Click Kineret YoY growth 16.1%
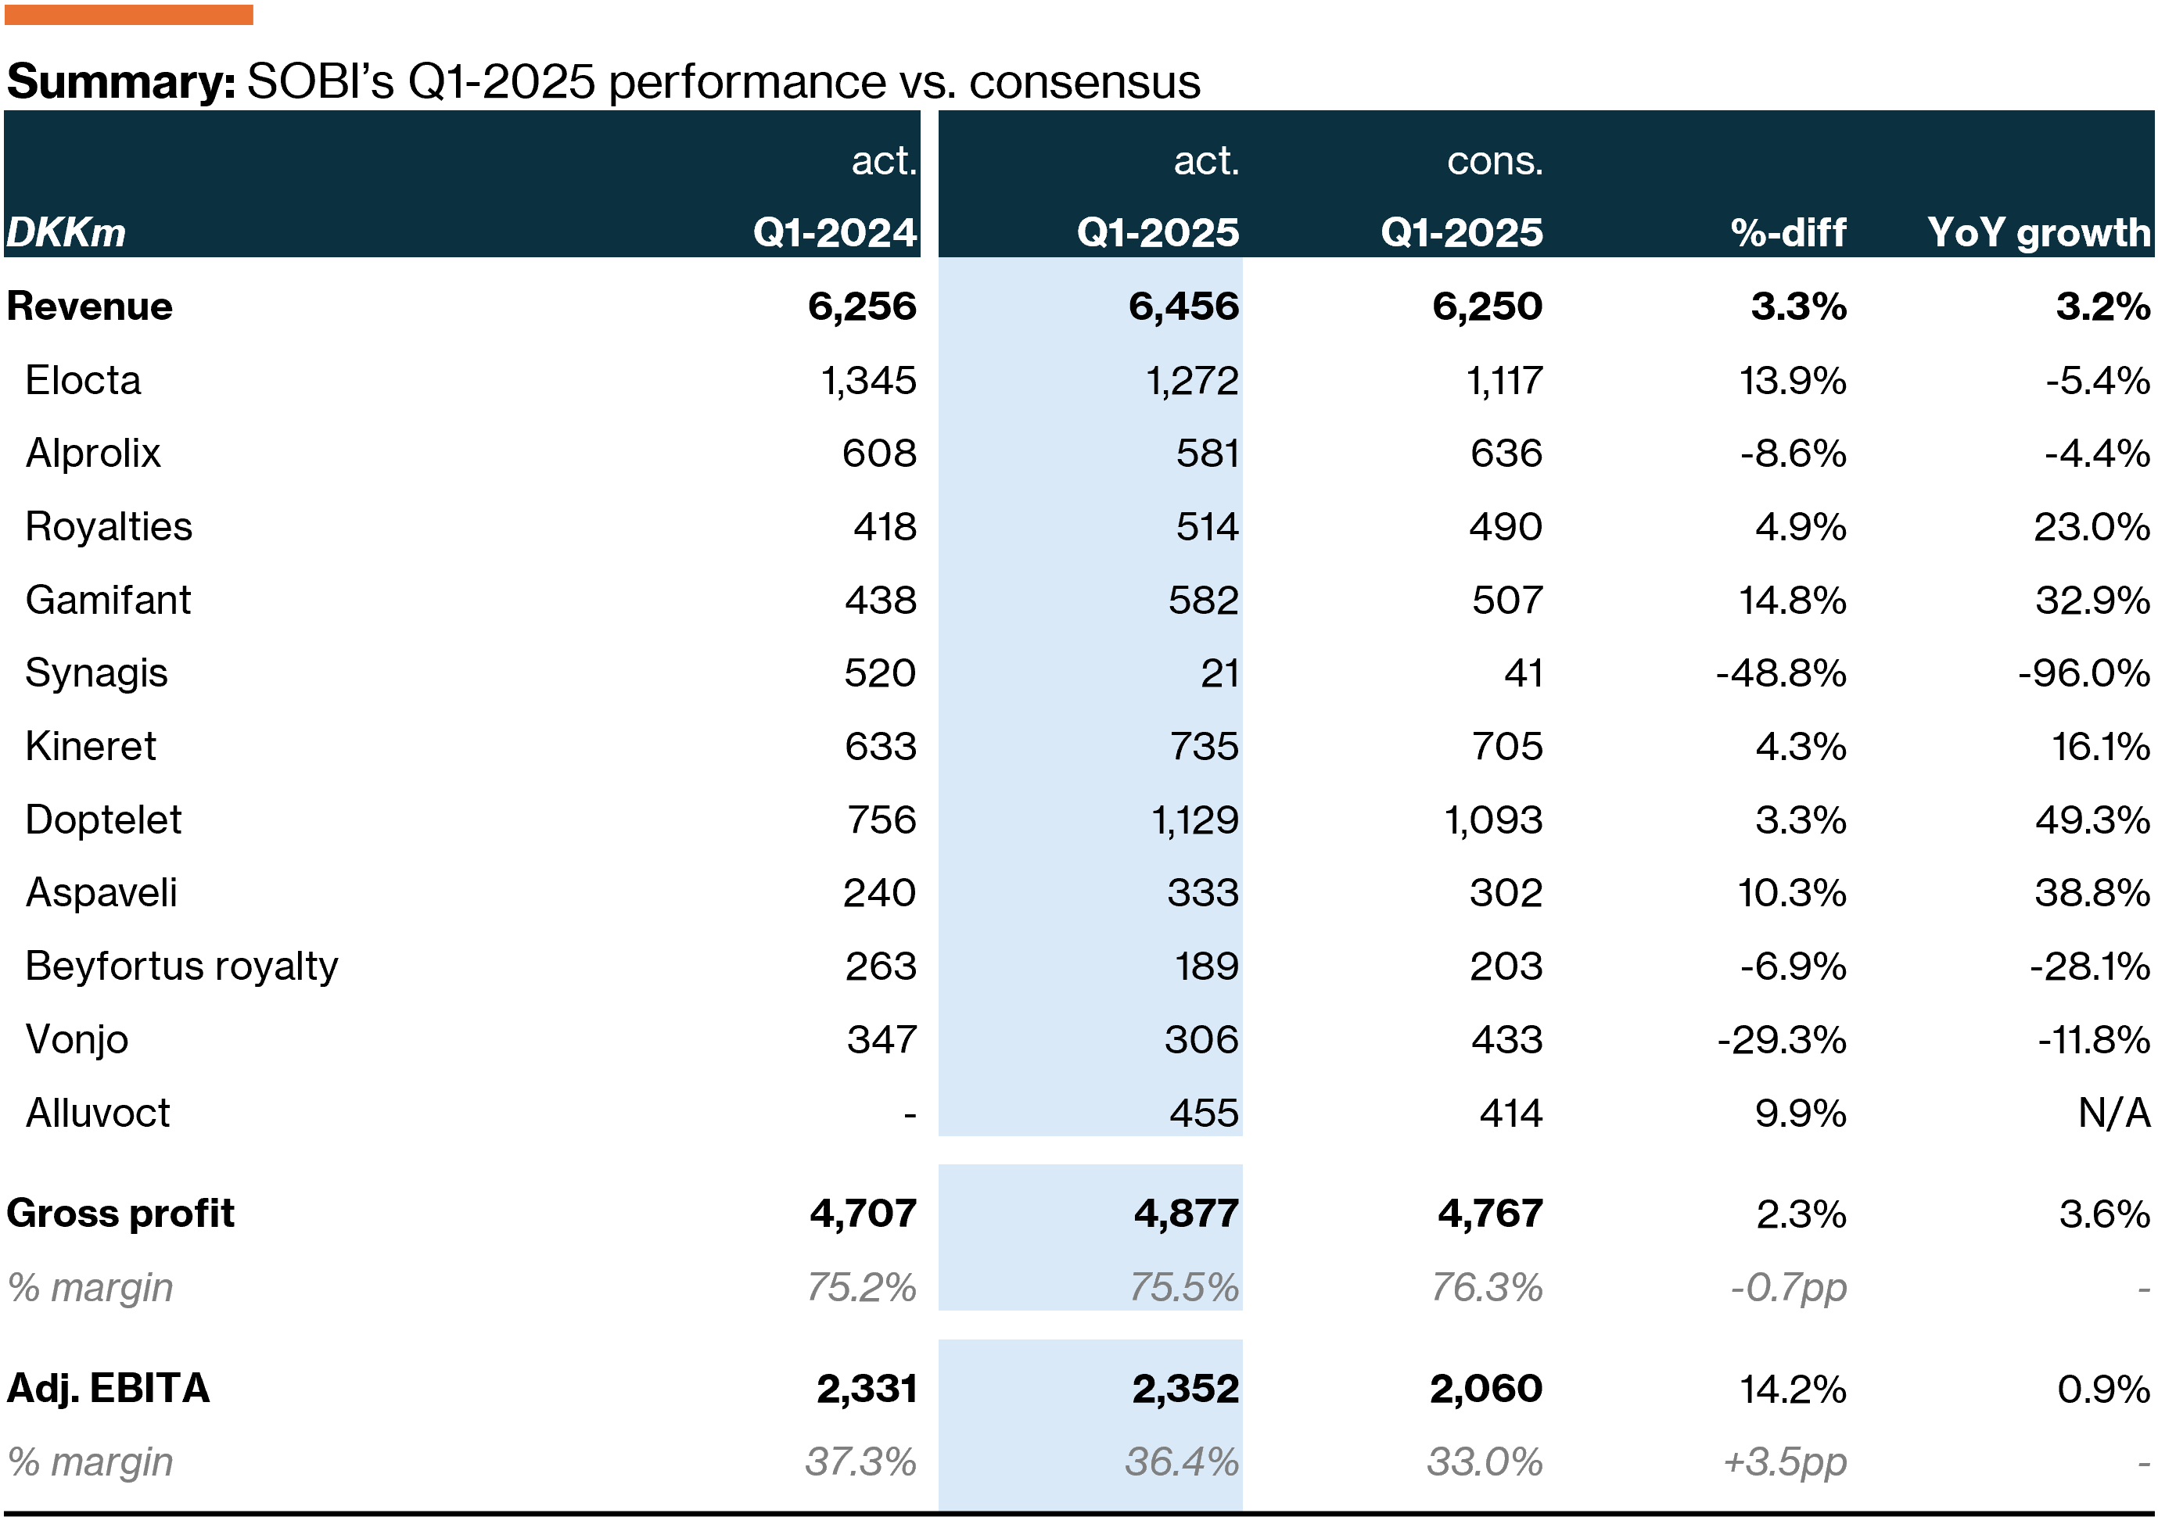The height and width of the screenshot is (1517, 2158). [2101, 746]
